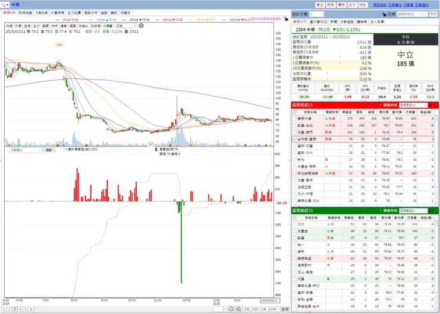Check the box for 新加坡商瑞銀 row
Viewport: 440px width, 314px height.
pos(294,173)
